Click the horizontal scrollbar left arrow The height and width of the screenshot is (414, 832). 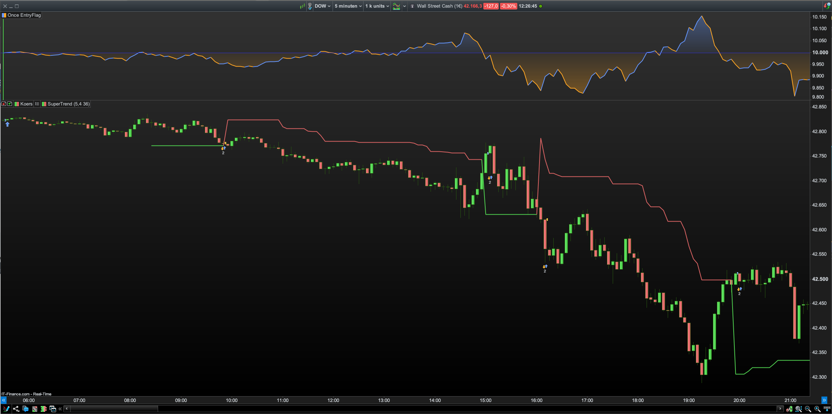[67, 409]
